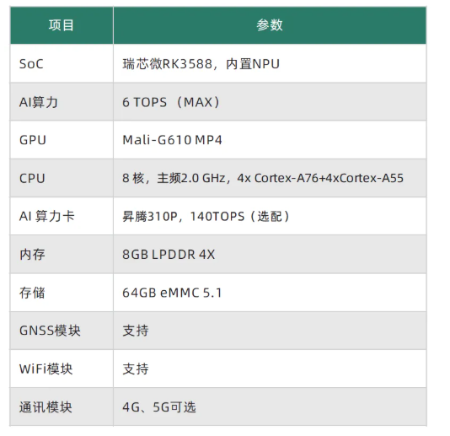Select the GPU row label
450x436 pixels.
point(33,140)
